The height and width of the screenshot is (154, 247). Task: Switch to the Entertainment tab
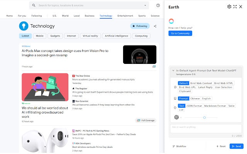click(125, 16)
